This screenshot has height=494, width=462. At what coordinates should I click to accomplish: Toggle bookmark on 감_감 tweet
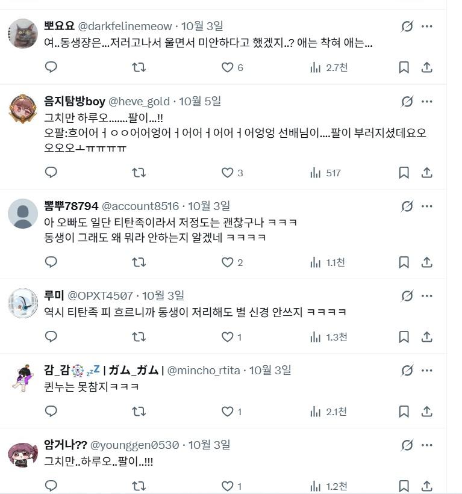[404, 412]
